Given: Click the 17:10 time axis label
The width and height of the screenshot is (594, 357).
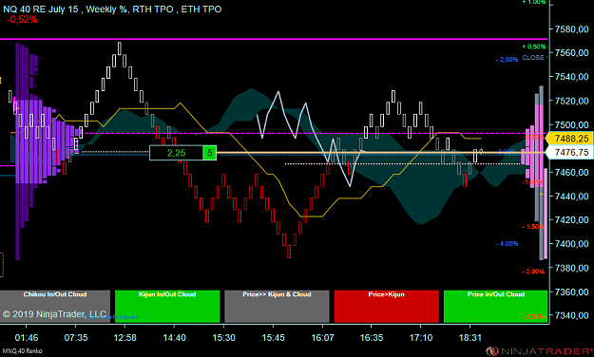Looking at the screenshot, I should [421, 338].
